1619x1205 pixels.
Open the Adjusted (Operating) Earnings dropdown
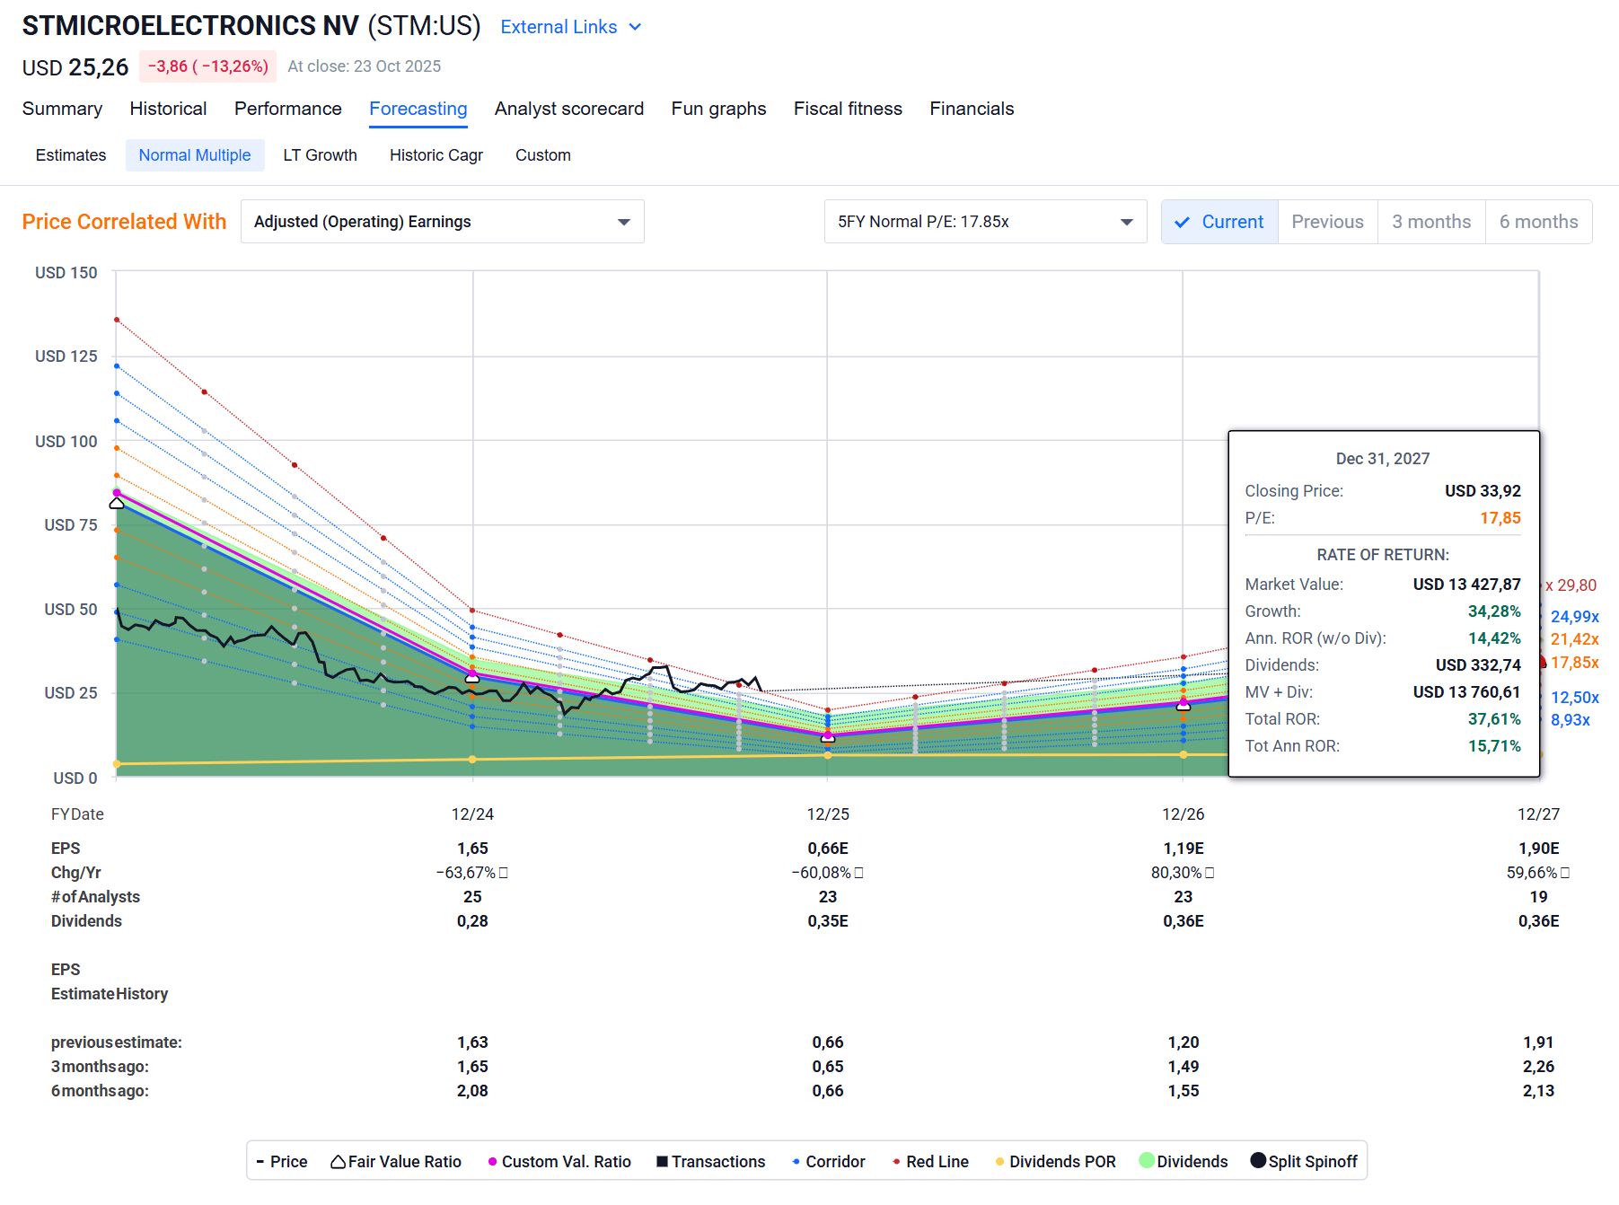point(443,222)
